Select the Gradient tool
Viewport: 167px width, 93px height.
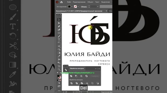tap(59, 53)
